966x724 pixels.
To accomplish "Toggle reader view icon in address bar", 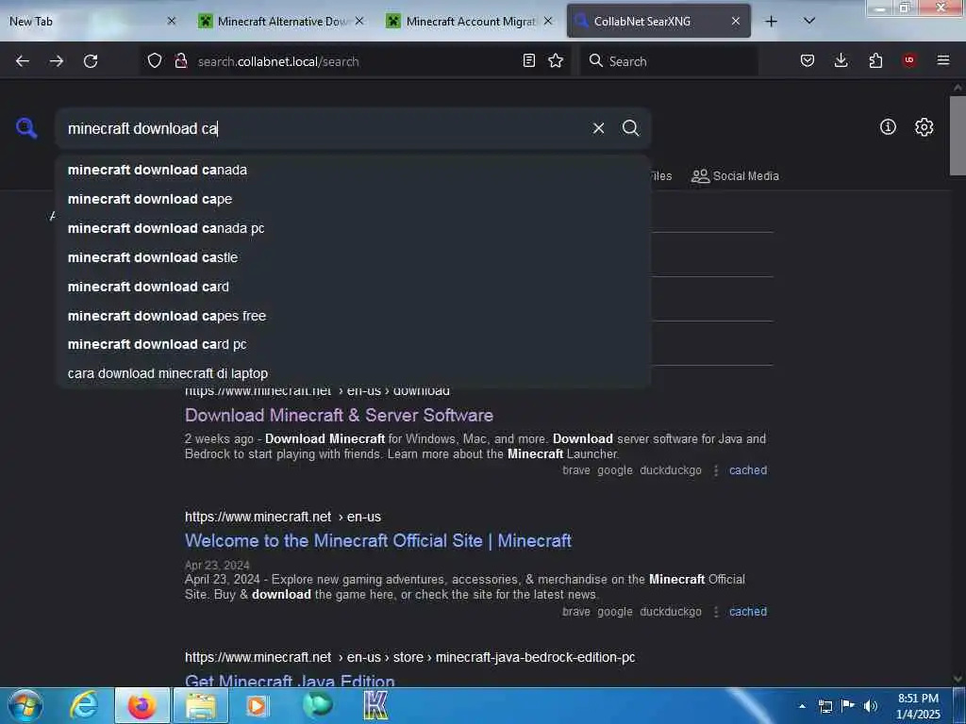I will click(x=528, y=60).
